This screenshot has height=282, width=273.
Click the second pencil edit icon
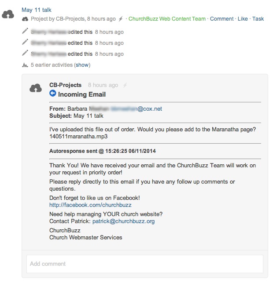coord(25,43)
